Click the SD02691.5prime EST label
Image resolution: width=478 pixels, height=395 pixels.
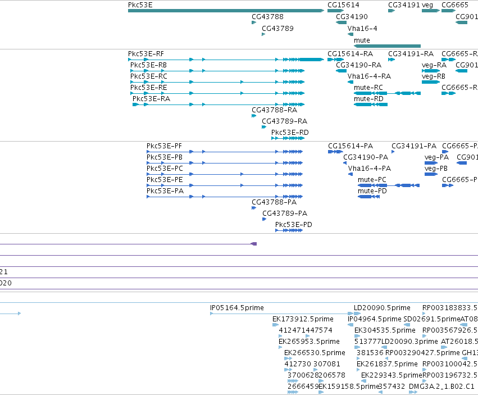[432, 319]
